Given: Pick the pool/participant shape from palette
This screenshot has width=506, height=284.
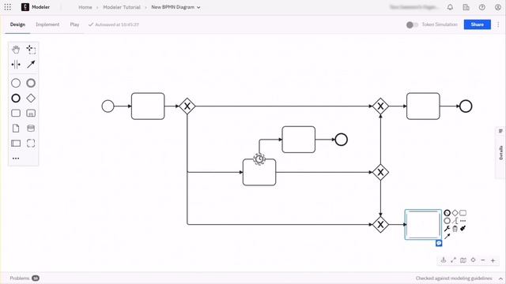Looking at the screenshot, I should (16, 144).
